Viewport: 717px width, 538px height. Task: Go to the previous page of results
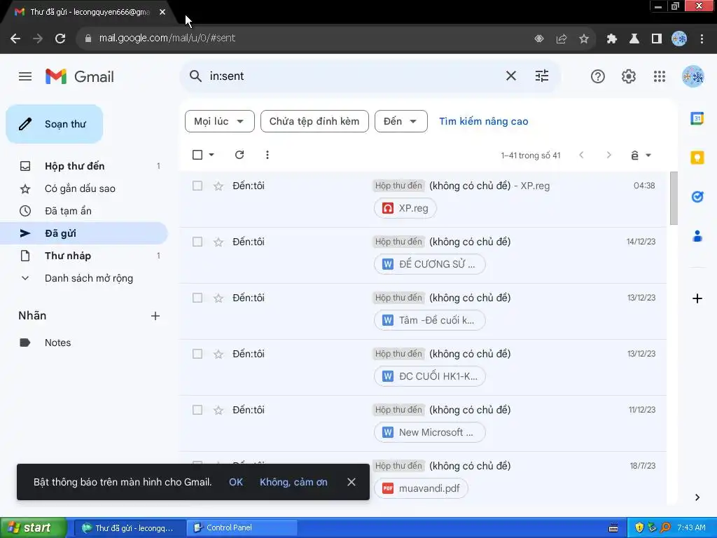[581, 155]
